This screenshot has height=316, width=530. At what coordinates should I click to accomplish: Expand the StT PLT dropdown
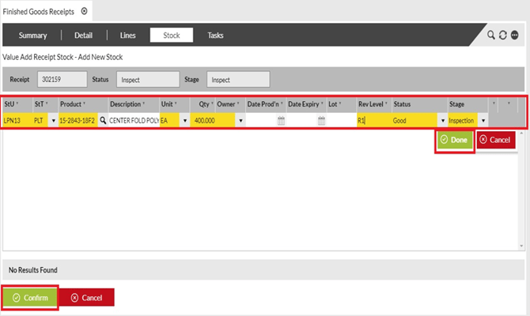[53, 121]
